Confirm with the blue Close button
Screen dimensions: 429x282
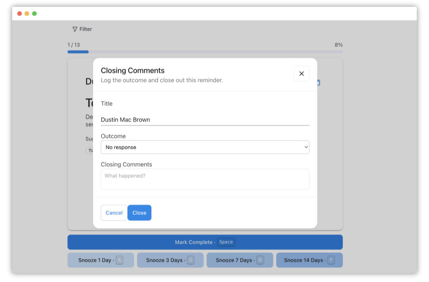(x=139, y=213)
